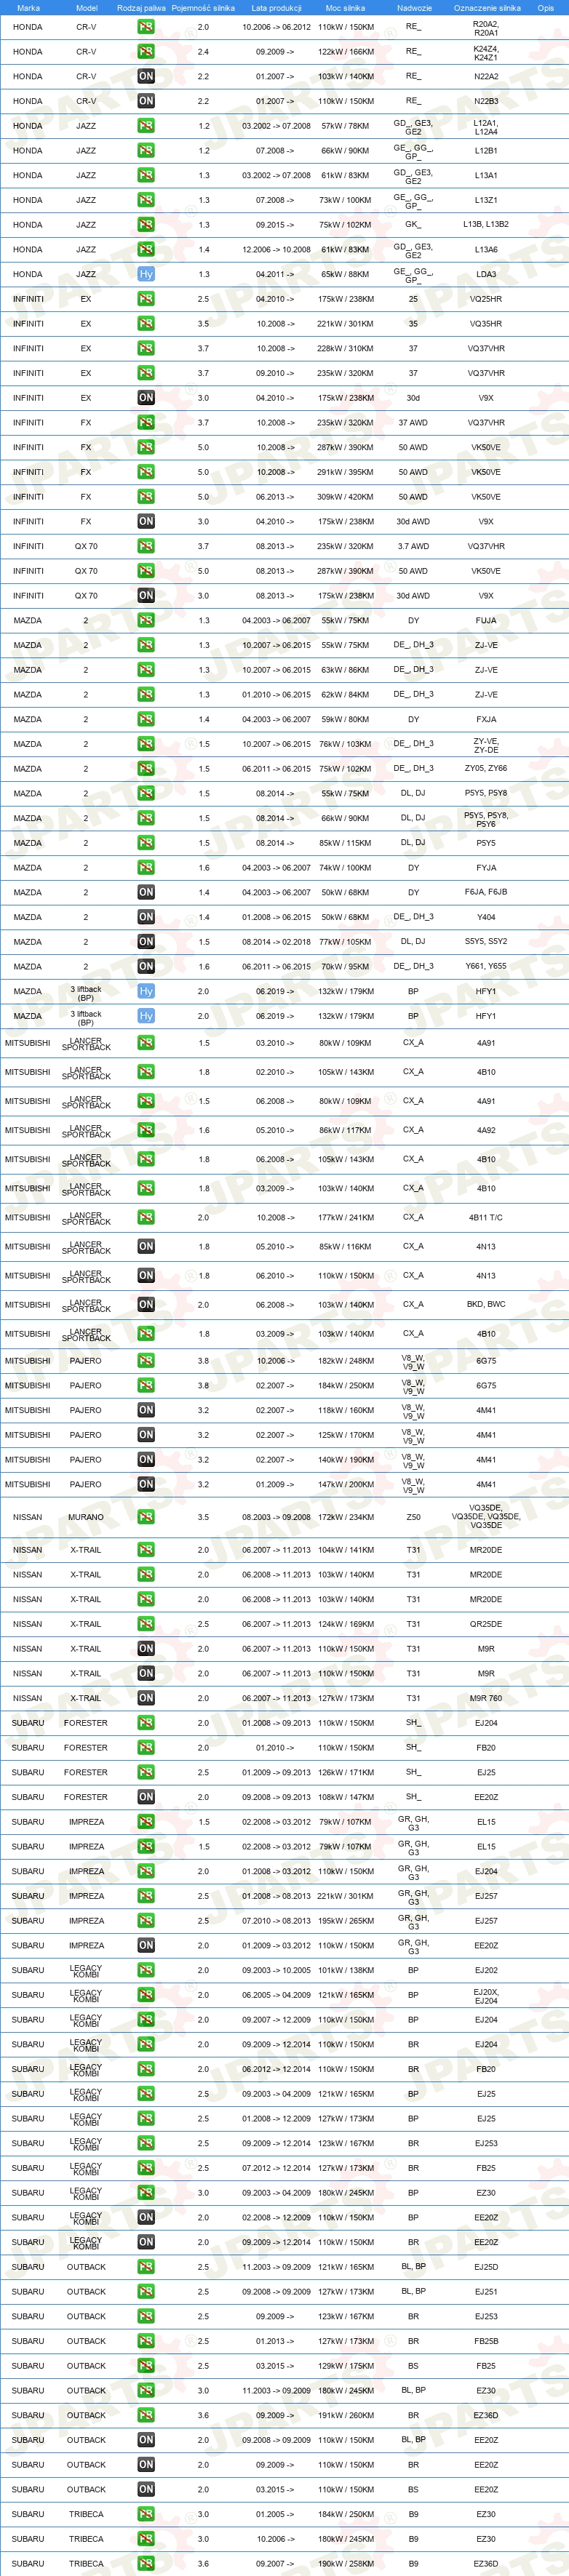Click the Pojemność silnika column header
Image resolution: width=569 pixels, height=2576 pixels.
point(203,8)
